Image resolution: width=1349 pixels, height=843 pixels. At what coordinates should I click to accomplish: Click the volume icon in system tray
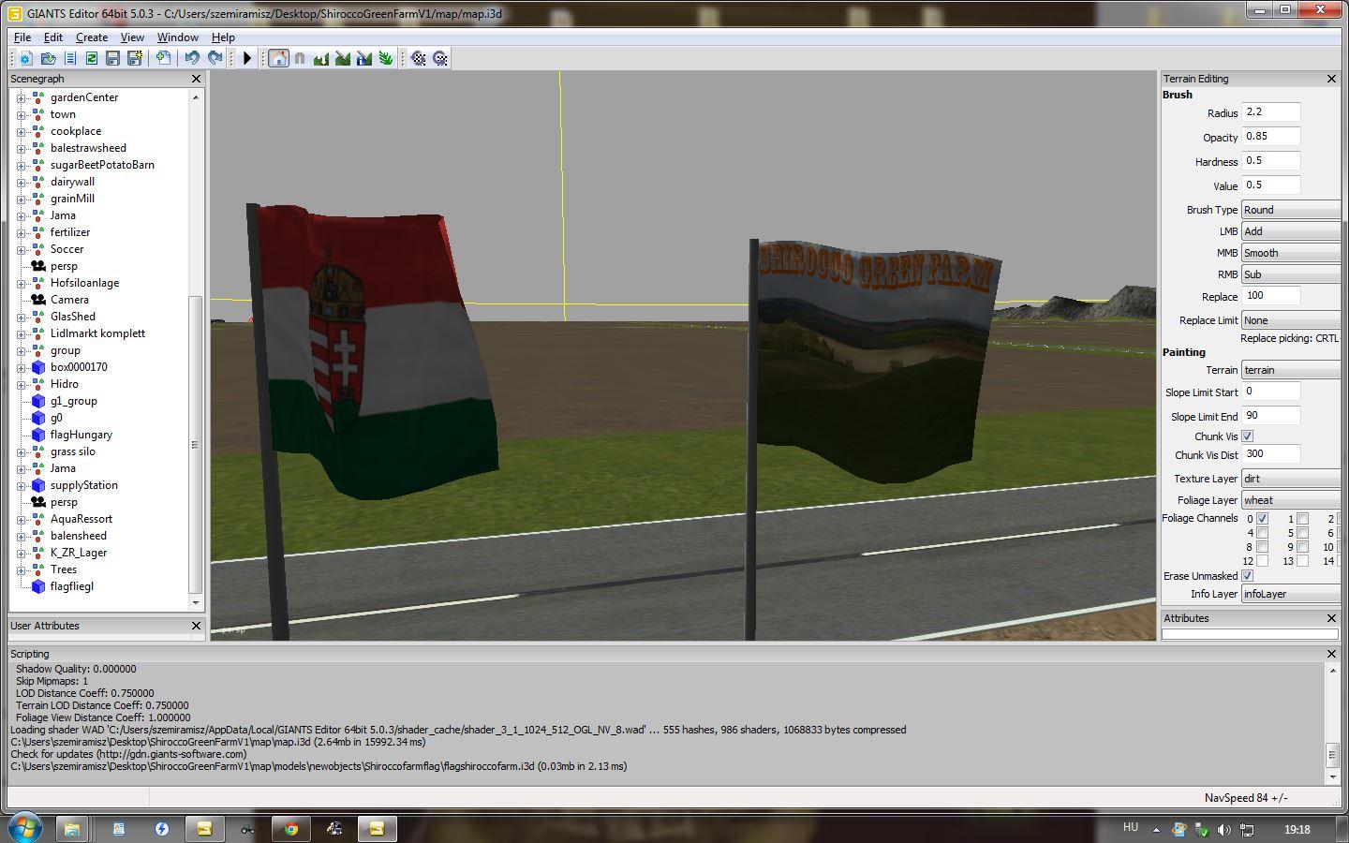pos(1224,830)
